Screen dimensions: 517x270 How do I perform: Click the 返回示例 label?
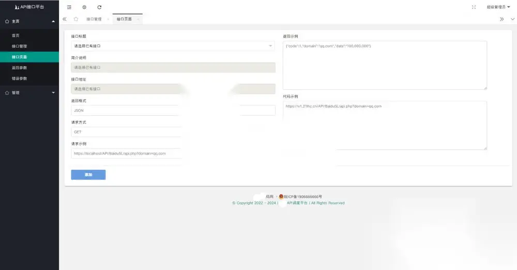coord(290,36)
